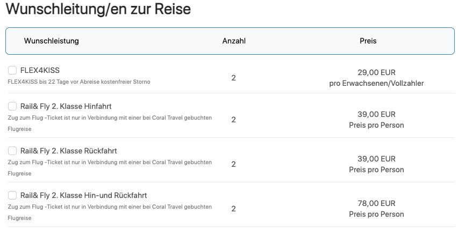Click the 29,00 EUR price

point(376,72)
